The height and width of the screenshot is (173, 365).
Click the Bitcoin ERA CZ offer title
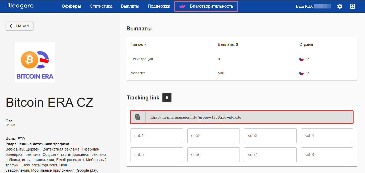(x=50, y=102)
